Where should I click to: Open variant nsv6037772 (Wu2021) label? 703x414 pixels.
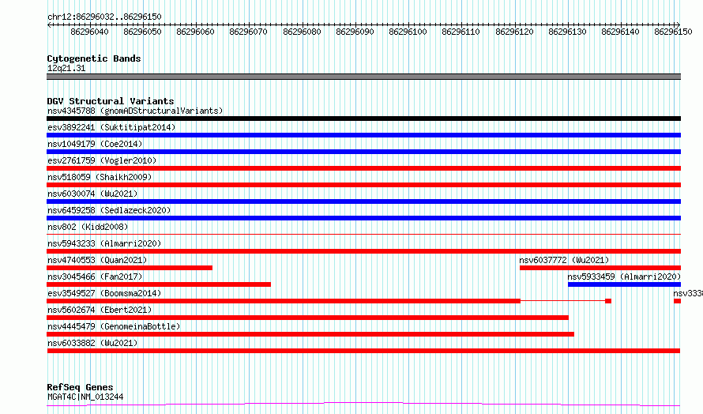pos(564,260)
